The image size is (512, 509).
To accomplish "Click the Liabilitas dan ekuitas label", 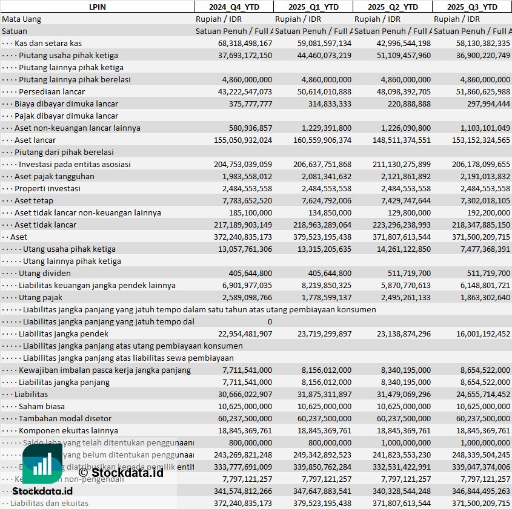I will pos(49,503).
